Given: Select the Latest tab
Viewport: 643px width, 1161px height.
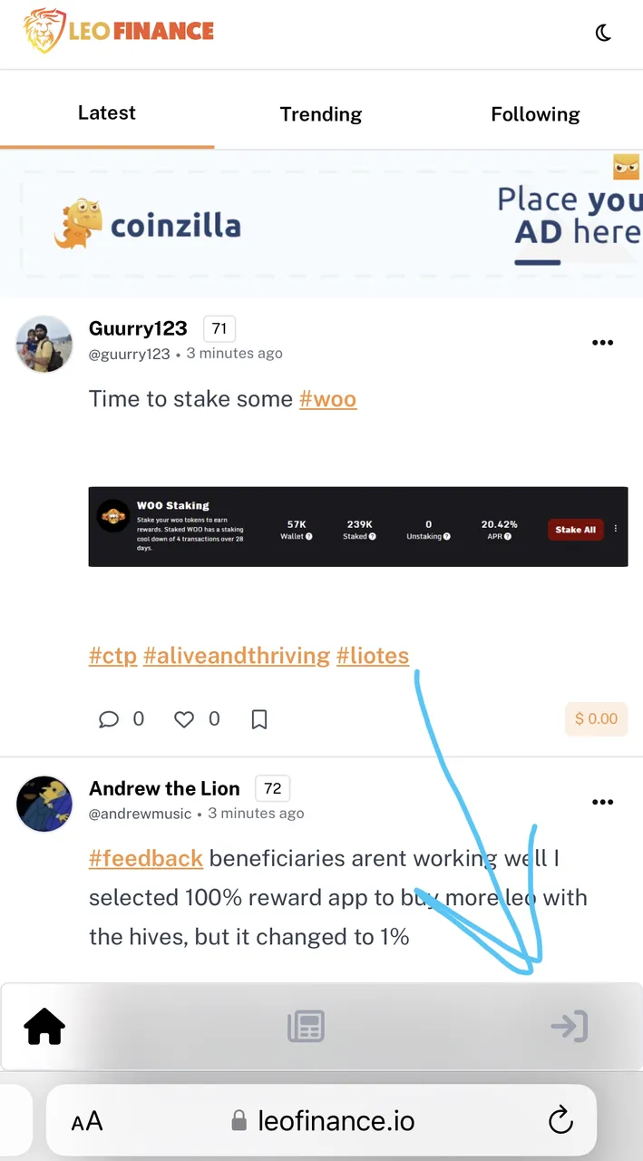Looking at the screenshot, I should (107, 112).
